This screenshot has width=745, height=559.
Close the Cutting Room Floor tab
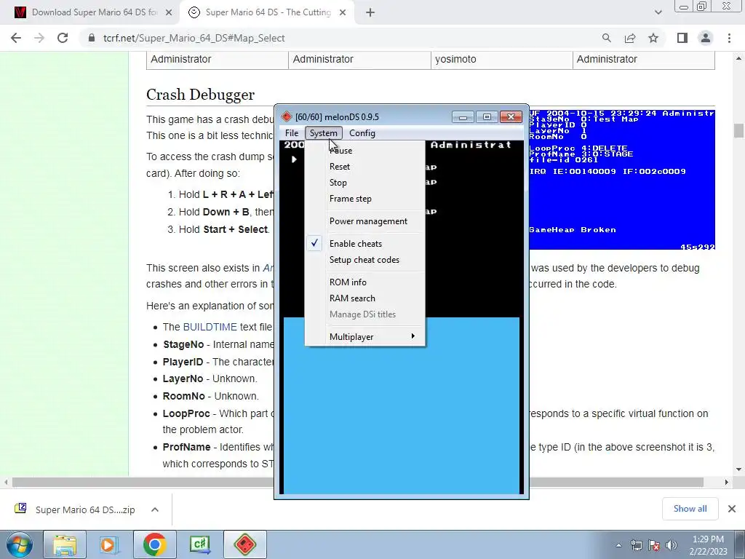[343, 12]
